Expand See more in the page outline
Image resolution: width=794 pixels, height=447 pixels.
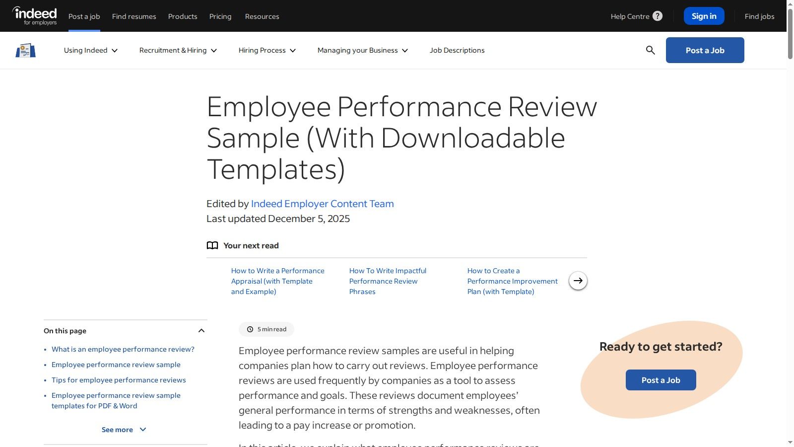pos(124,429)
